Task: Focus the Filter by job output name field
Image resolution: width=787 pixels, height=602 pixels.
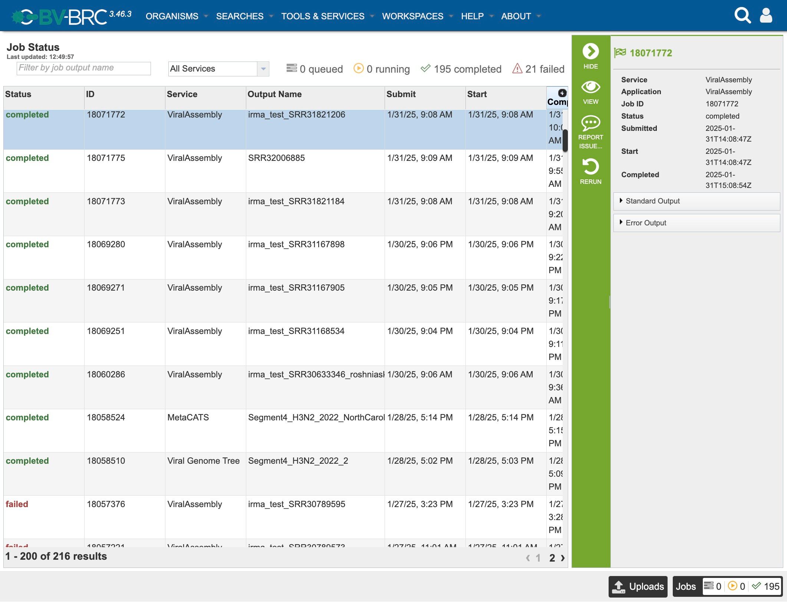Action: tap(84, 68)
